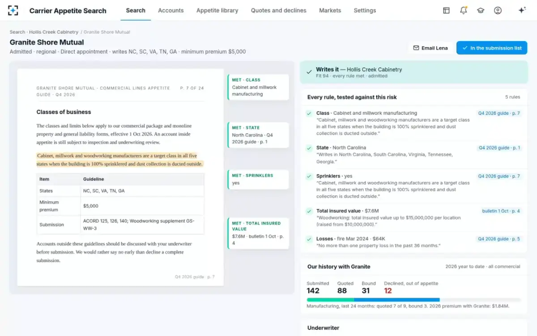Screen dimensions: 537x336
Task: Switch to the Search tab
Action: [136, 10]
